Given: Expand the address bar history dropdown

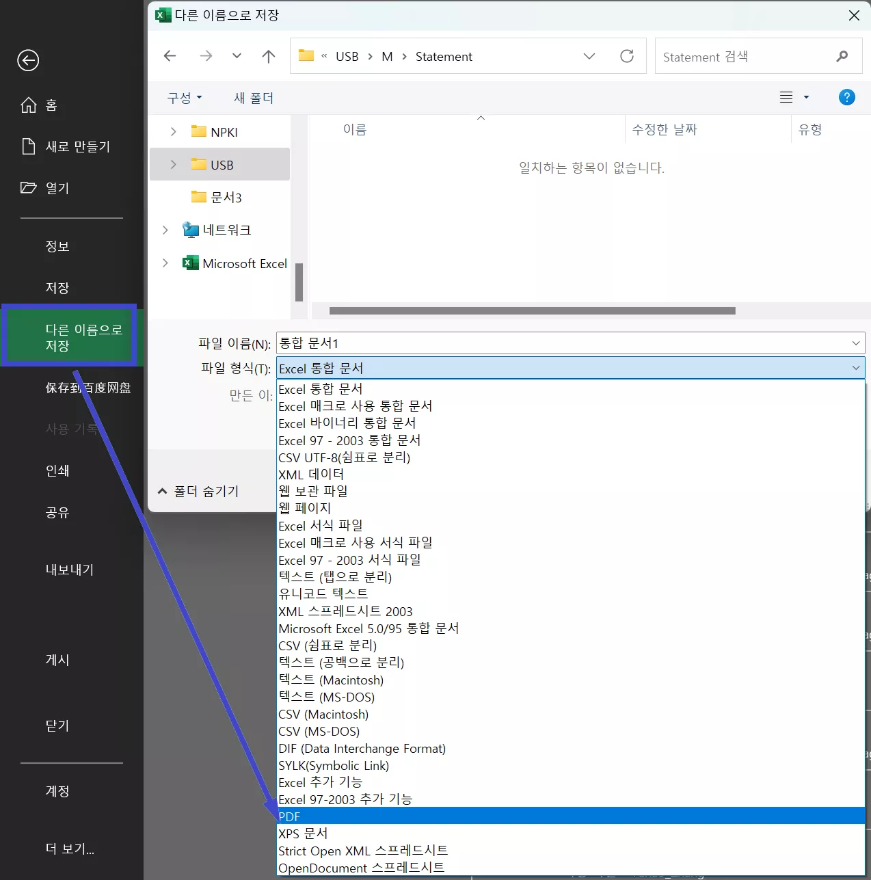Looking at the screenshot, I should point(589,56).
